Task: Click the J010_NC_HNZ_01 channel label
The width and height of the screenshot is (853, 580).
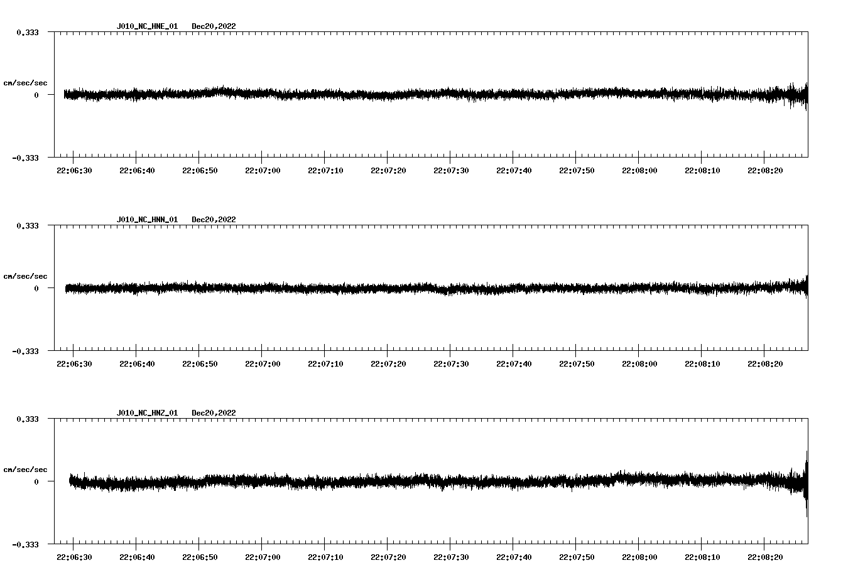Action: (147, 413)
